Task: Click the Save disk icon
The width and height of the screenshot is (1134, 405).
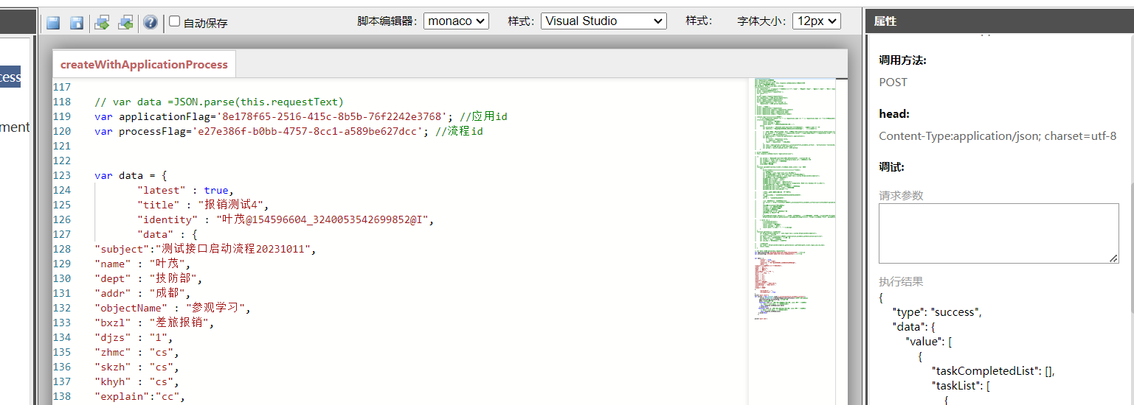Action: 53,23
